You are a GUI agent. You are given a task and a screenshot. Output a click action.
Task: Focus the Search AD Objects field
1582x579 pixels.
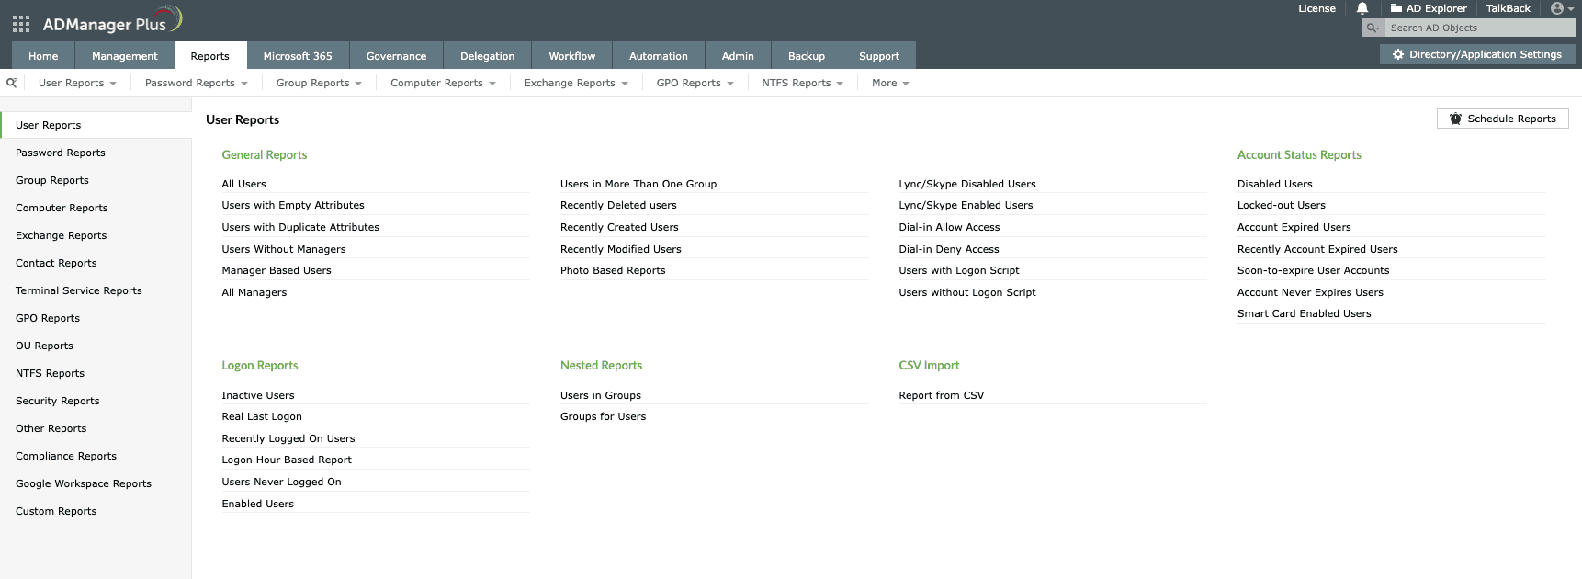pos(1479,28)
